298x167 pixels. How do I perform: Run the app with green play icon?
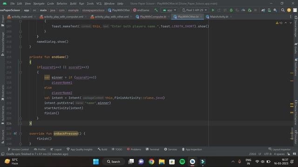[x=213, y=10]
